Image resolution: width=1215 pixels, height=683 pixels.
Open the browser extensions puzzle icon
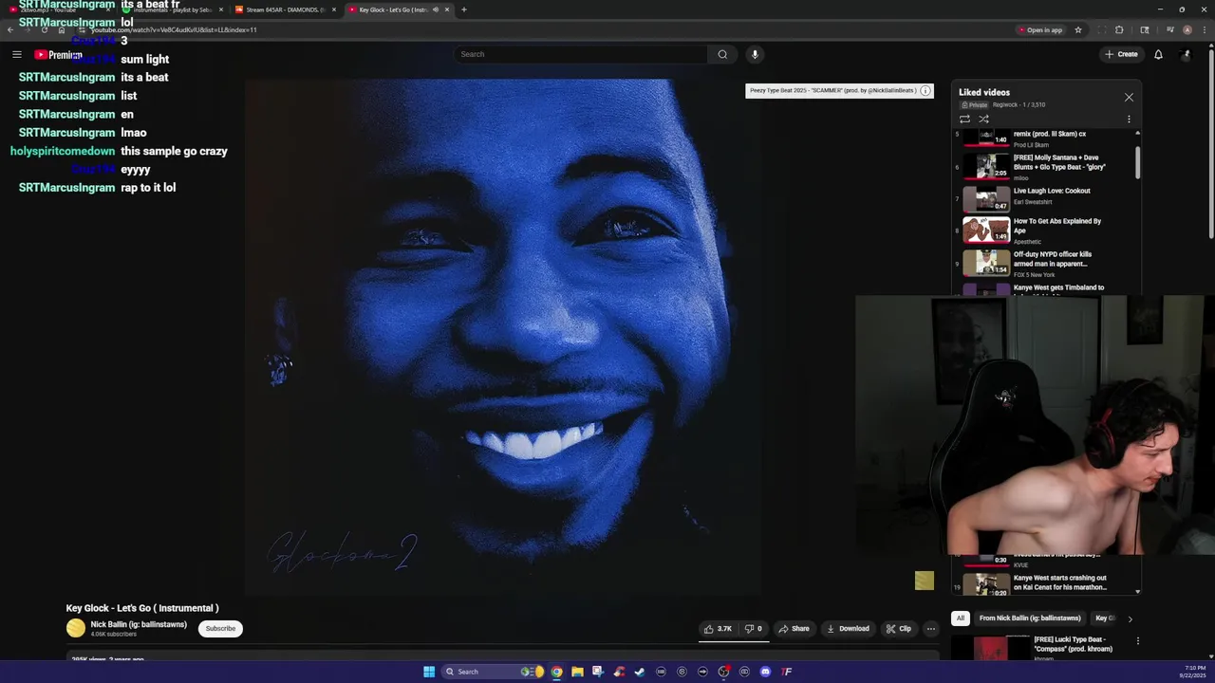pos(1119,29)
